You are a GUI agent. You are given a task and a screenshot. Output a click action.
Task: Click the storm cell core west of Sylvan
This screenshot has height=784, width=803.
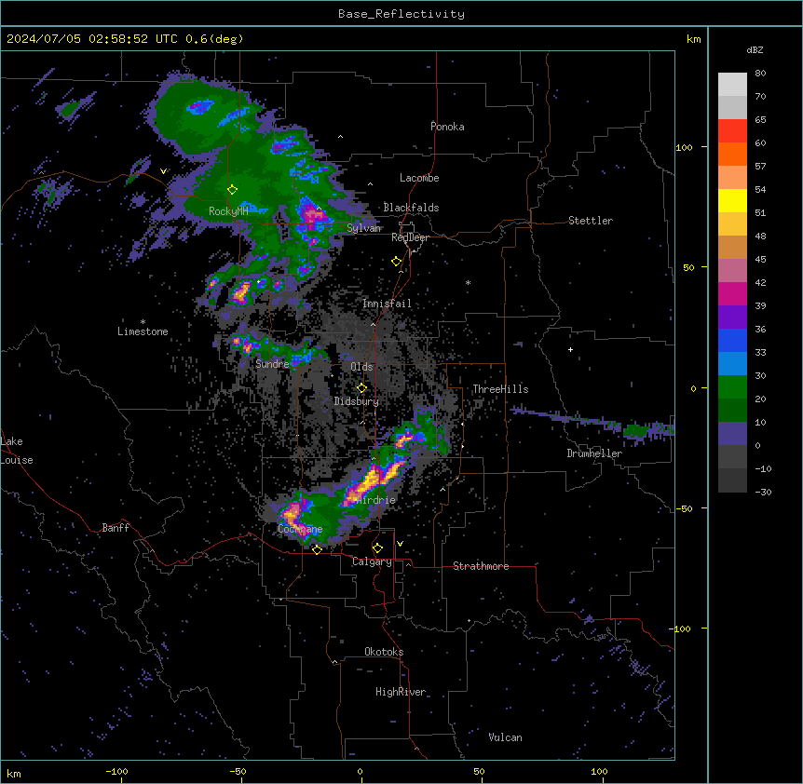[311, 214]
